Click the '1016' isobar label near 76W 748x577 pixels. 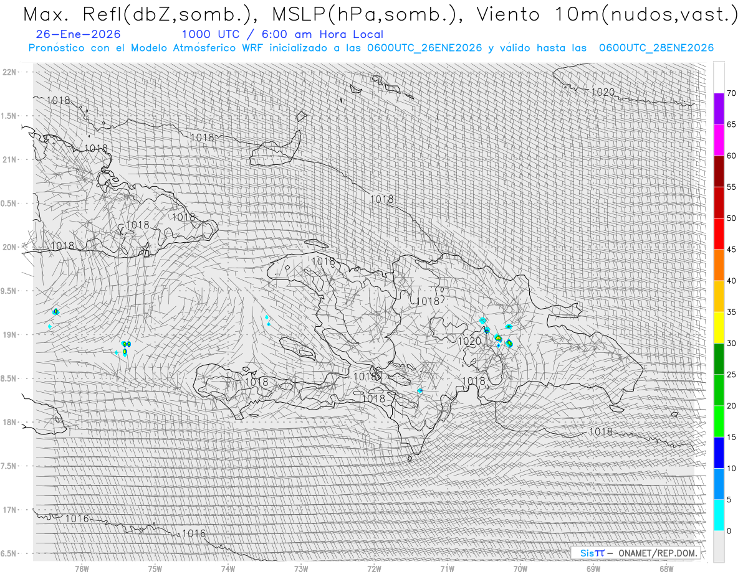(x=77, y=518)
